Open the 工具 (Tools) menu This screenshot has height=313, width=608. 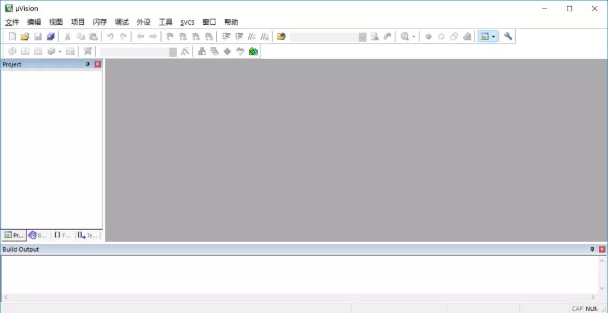pyautogui.click(x=166, y=22)
